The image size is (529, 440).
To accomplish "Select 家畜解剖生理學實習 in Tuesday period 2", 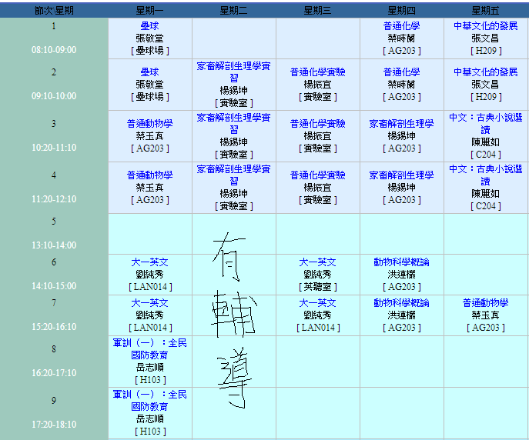I will 233,72.
